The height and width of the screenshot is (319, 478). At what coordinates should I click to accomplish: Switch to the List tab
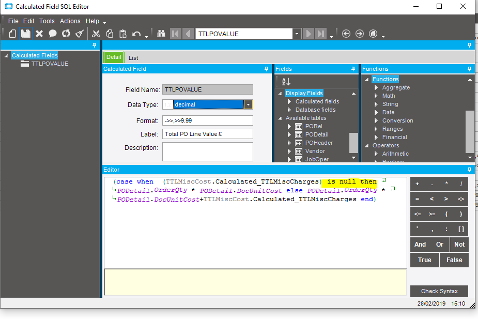pyautogui.click(x=133, y=58)
